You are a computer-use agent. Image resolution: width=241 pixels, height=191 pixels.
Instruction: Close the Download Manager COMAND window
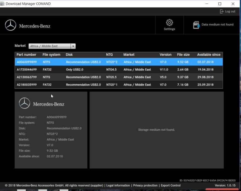click(x=233, y=4)
